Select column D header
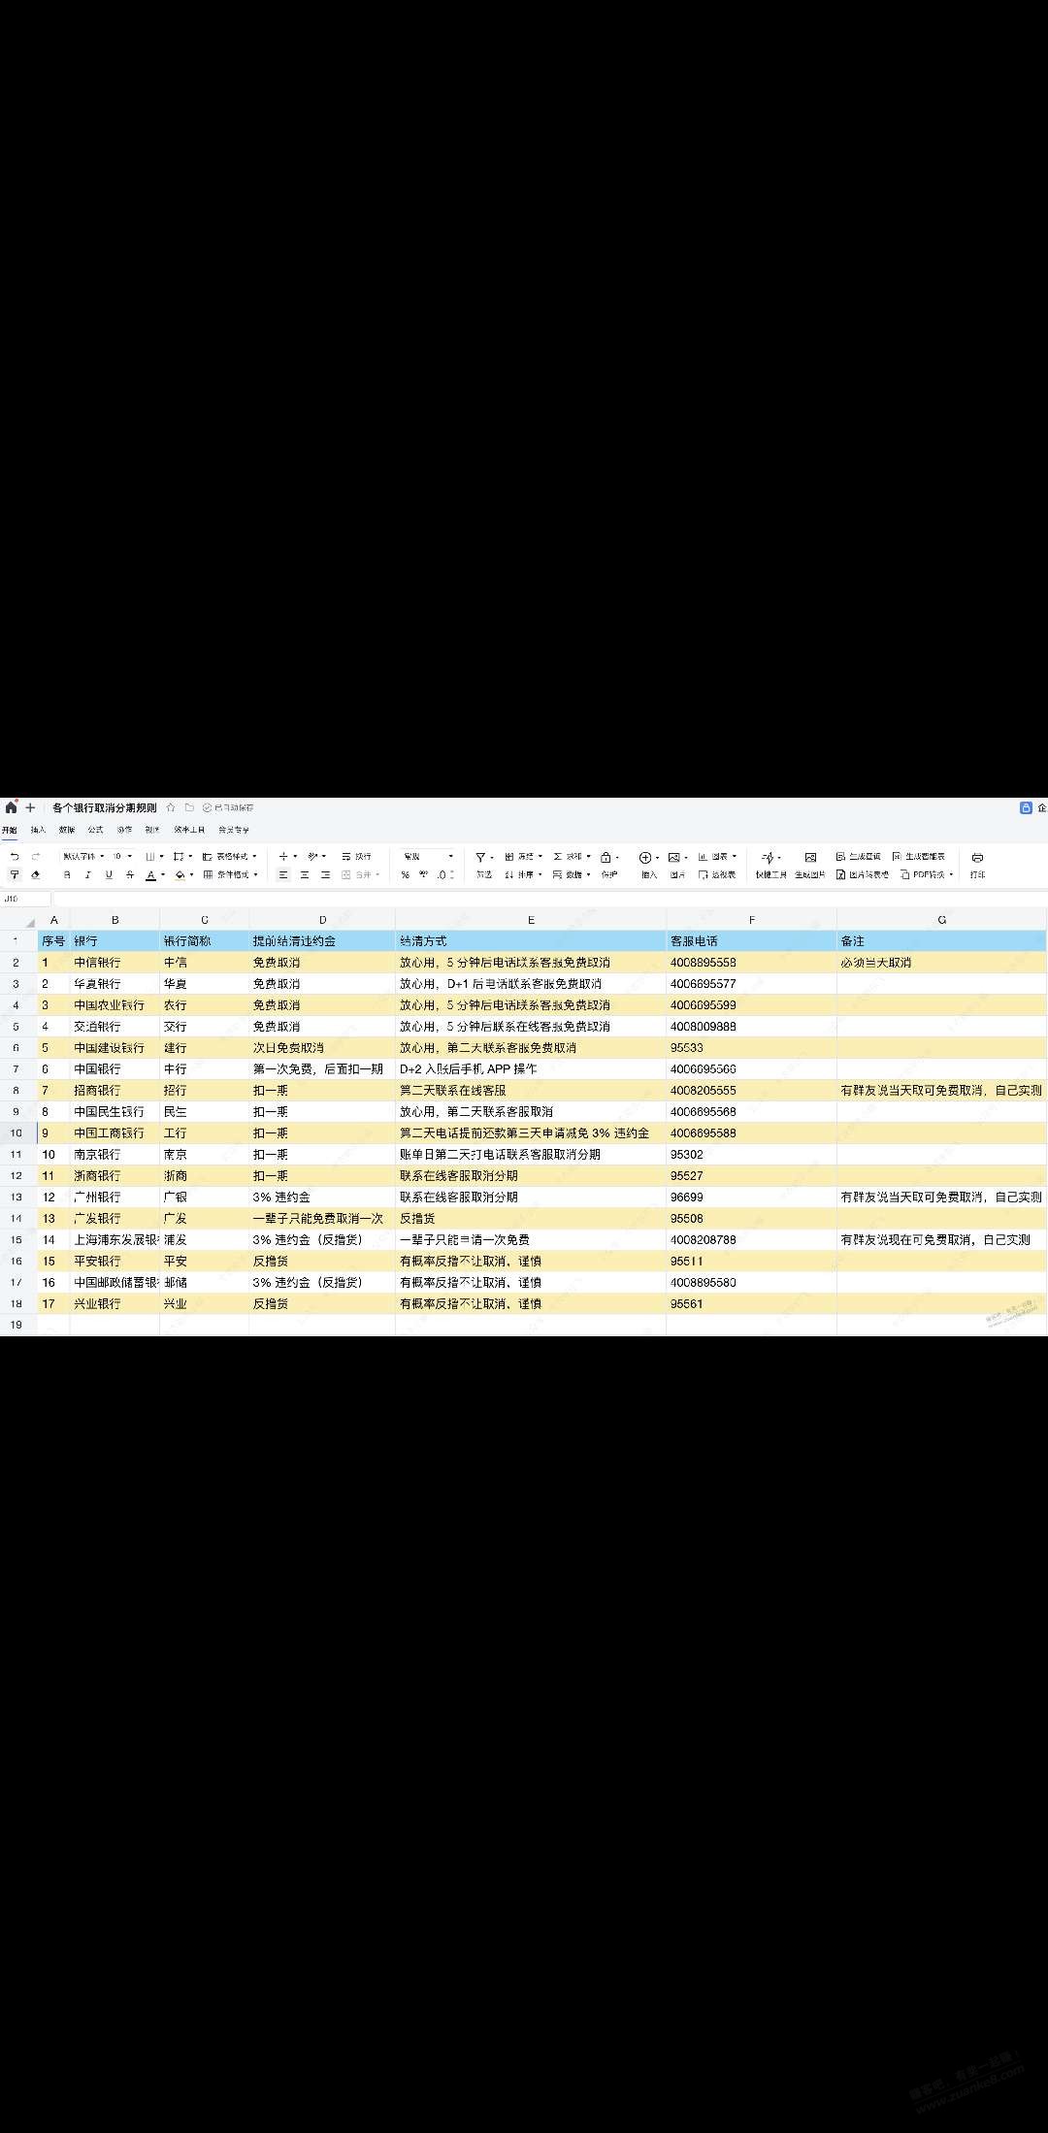This screenshot has width=1048, height=2133. tap(322, 919)
